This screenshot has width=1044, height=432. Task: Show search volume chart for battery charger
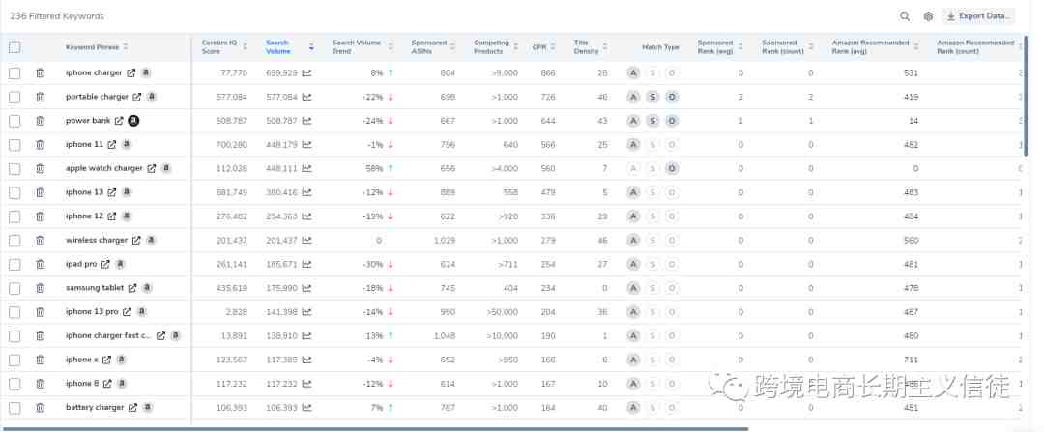coord(306,408)
